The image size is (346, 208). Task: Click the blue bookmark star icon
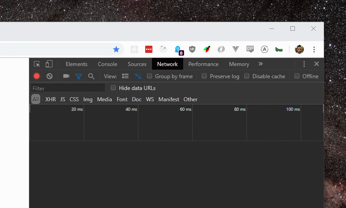coord(116,49)
